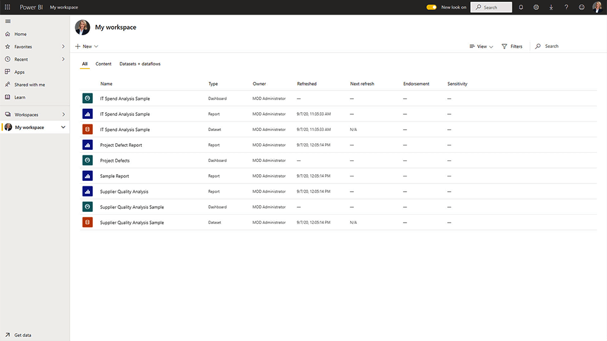Click dataset icon for Supplier Quality Analysis Sample

tap(87, 222)
